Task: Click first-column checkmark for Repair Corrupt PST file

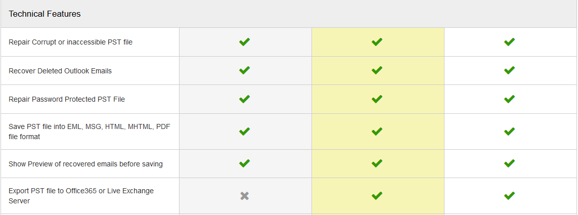Action: coord(244,41)
